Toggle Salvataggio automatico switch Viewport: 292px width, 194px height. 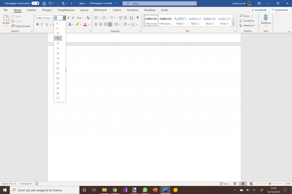35,3
